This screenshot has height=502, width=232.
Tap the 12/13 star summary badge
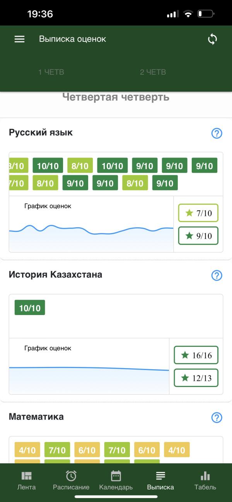196,378
